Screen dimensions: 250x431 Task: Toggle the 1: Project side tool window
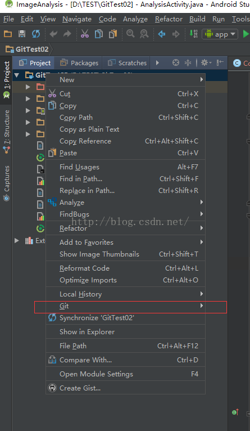pyautogui.click(x=6, y=80)
